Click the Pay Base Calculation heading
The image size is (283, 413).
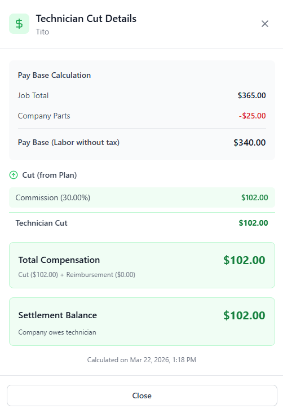click(54, 76)
